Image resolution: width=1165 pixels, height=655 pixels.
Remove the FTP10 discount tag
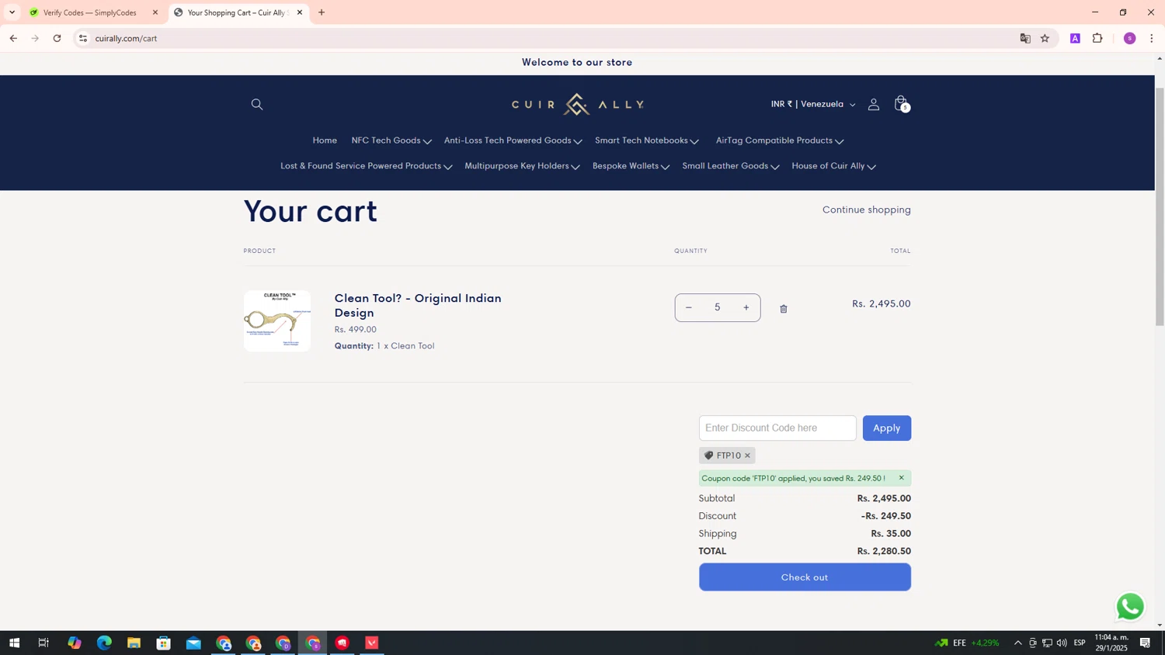pos(747,456)
